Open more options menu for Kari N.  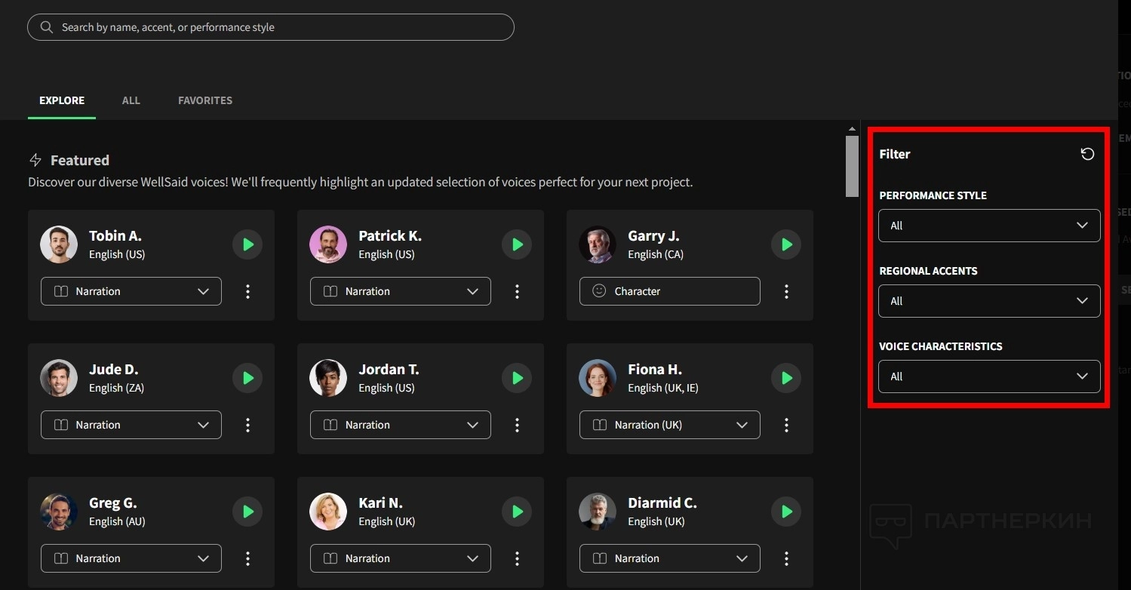pyautogui.click(x=517, y=558)
